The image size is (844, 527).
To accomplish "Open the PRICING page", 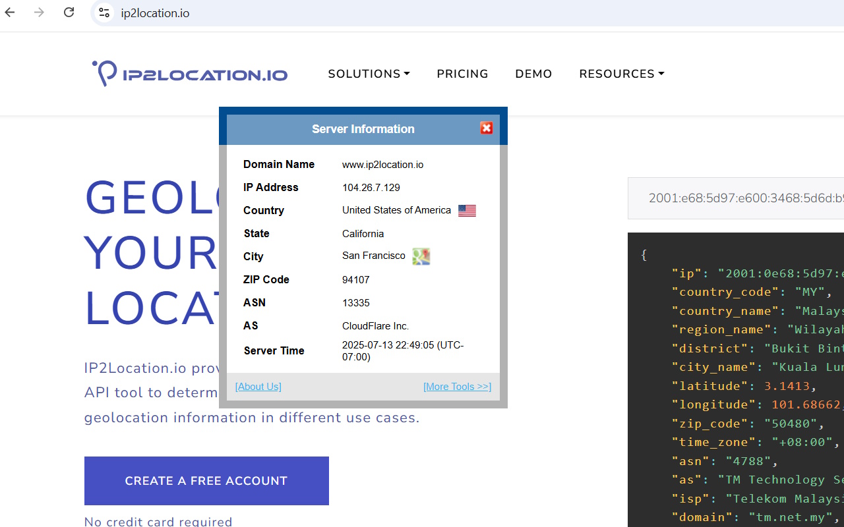I will click(462, 74).
